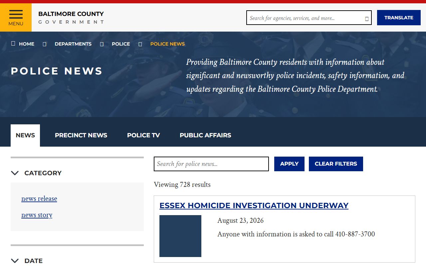The height and width of the screenshot is (266, 426).
Task: Open Essex Homicide Investigation Underway article
Action: (x=254, y=205)
